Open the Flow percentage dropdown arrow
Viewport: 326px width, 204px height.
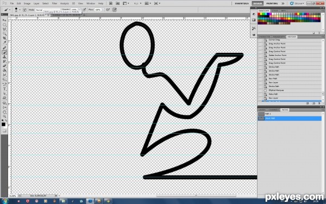tap(103, 10)
